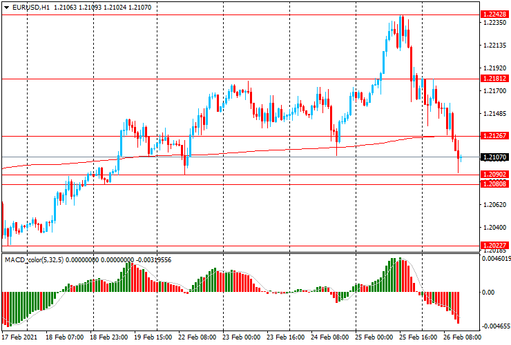
Task: Select the EURUSD,H1 symbol title text
Action: tap(31, 8)
